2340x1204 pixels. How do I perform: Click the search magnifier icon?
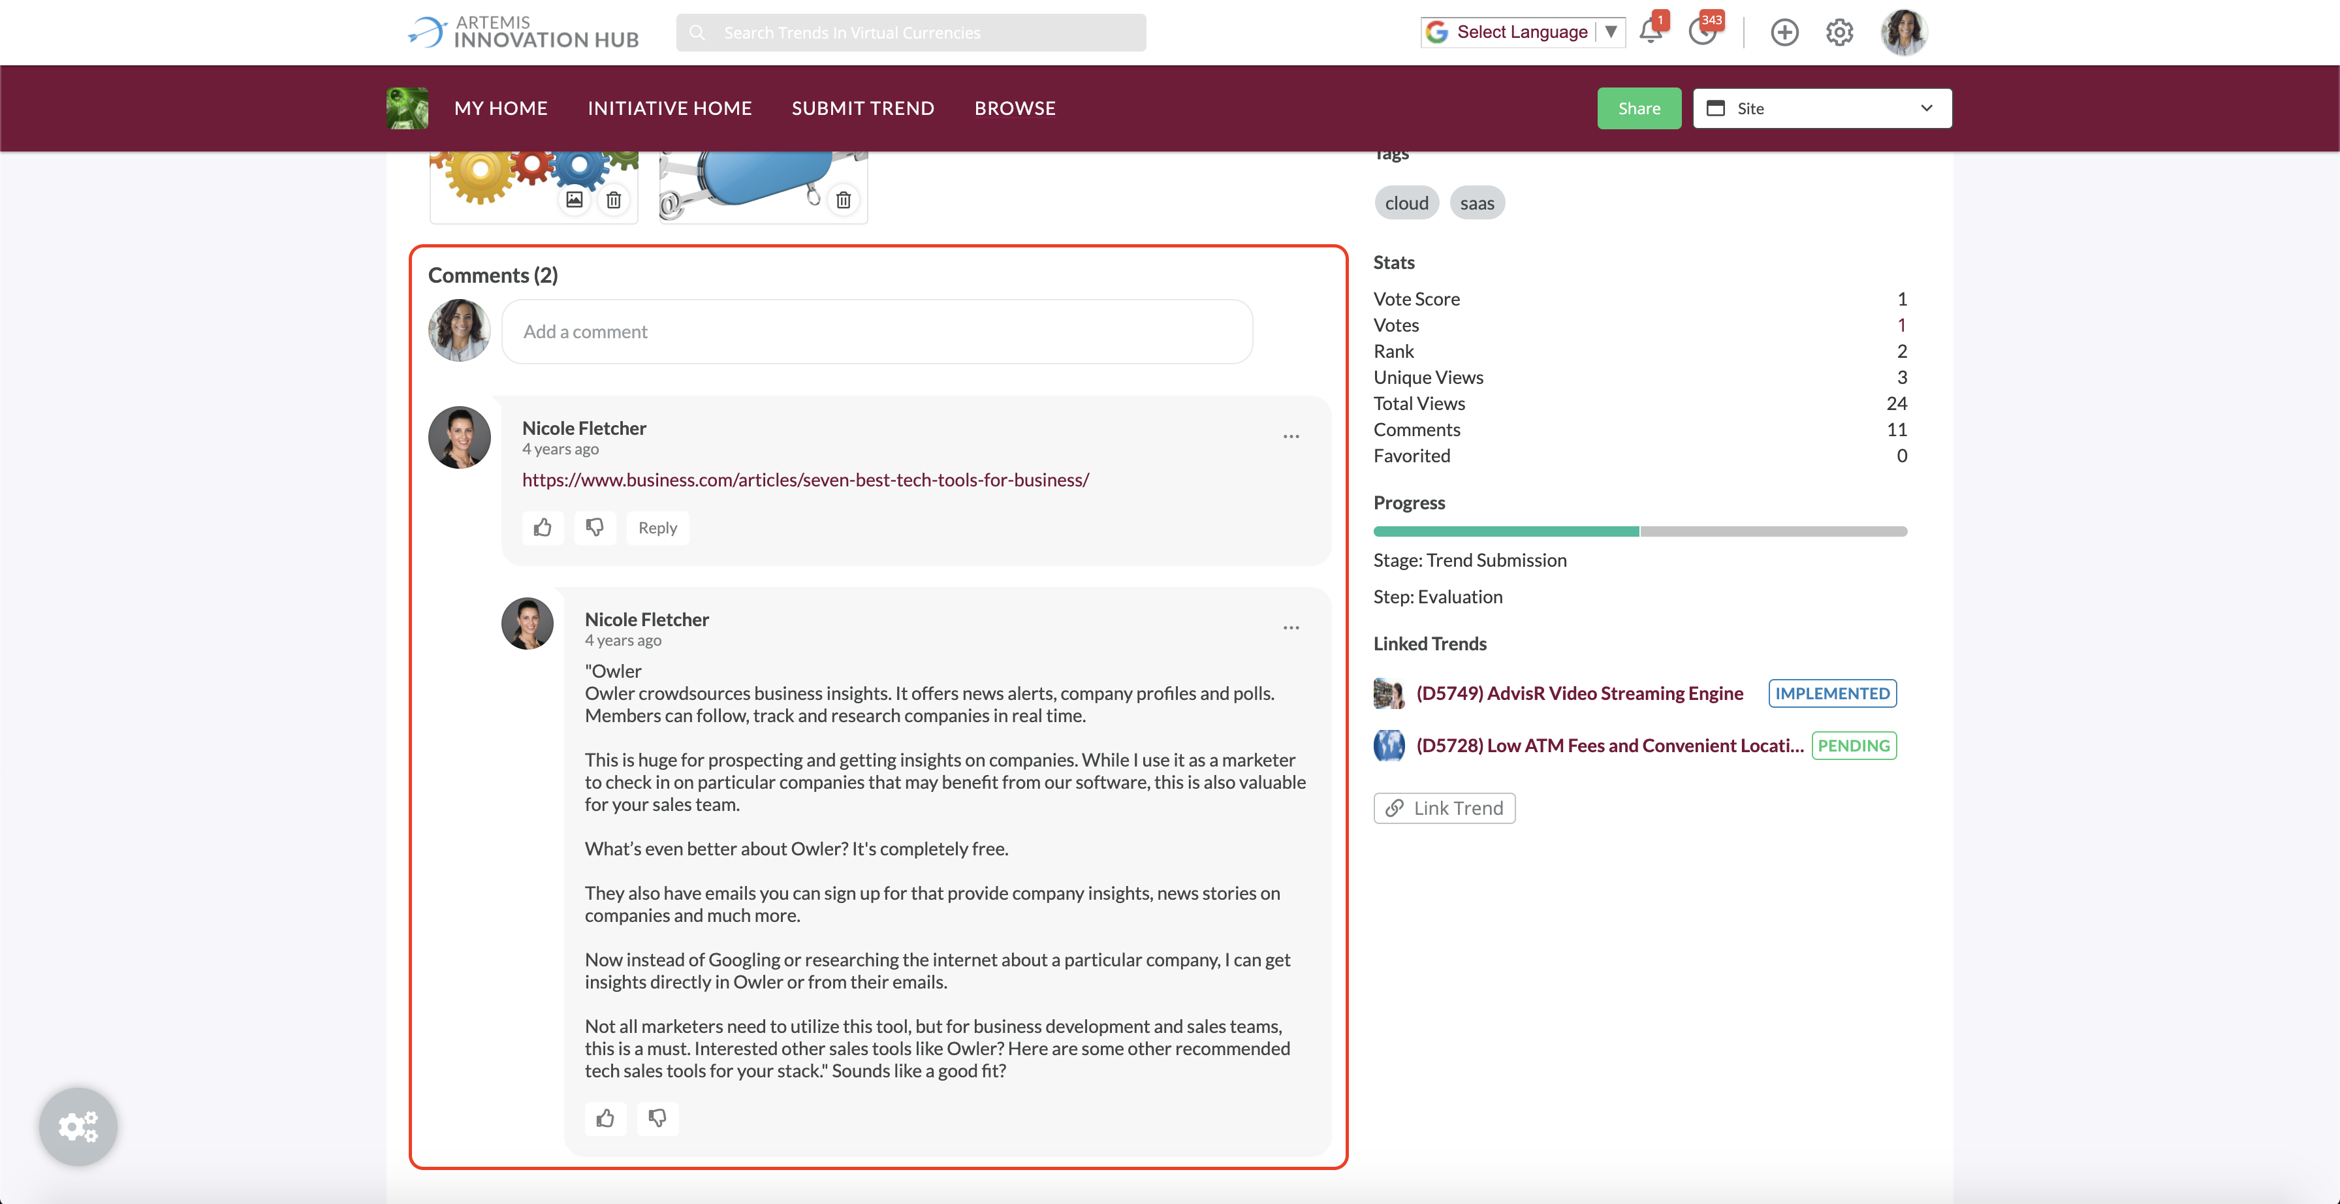698,33
